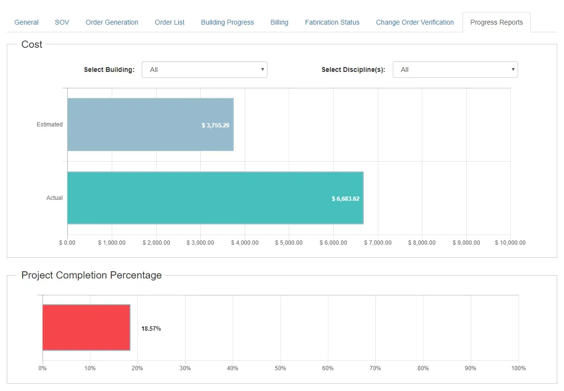Go to the Order Generation tab
This screenshot has width=564, height=391.
(x=112, y=22)
